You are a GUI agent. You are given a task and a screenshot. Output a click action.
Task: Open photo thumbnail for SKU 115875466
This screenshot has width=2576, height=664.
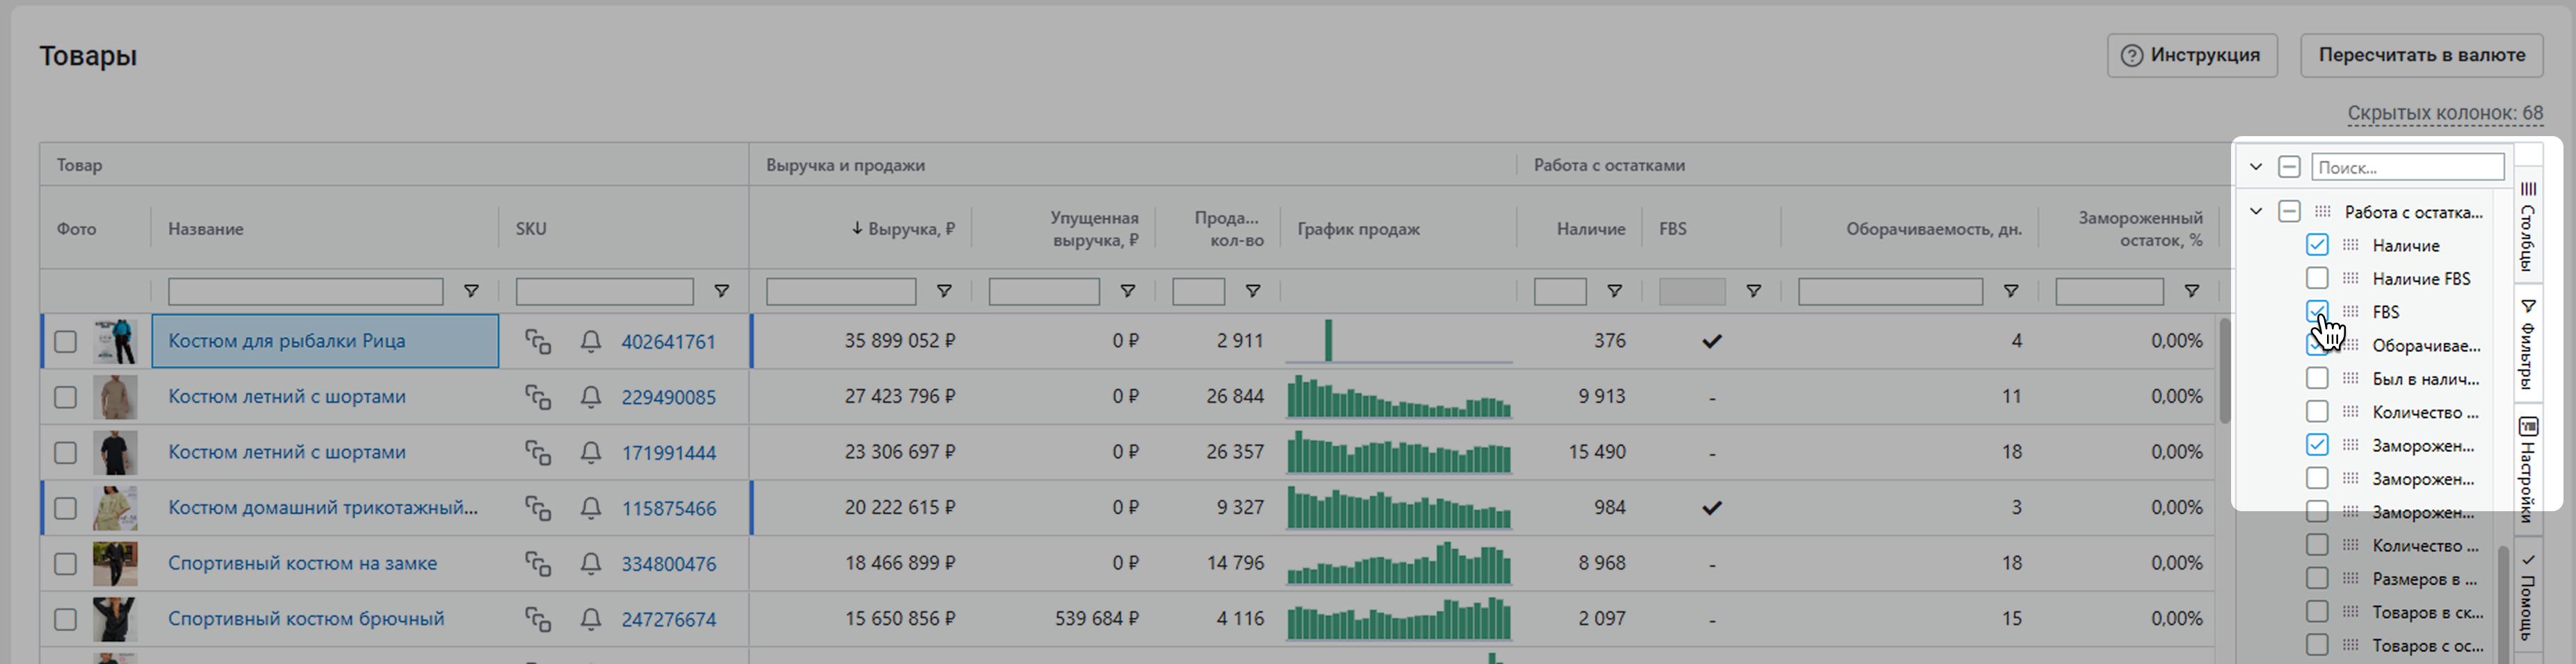tap(115, 508)
